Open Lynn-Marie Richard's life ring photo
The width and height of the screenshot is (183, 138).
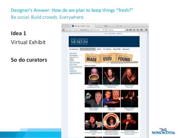click(x=111, y=121)
